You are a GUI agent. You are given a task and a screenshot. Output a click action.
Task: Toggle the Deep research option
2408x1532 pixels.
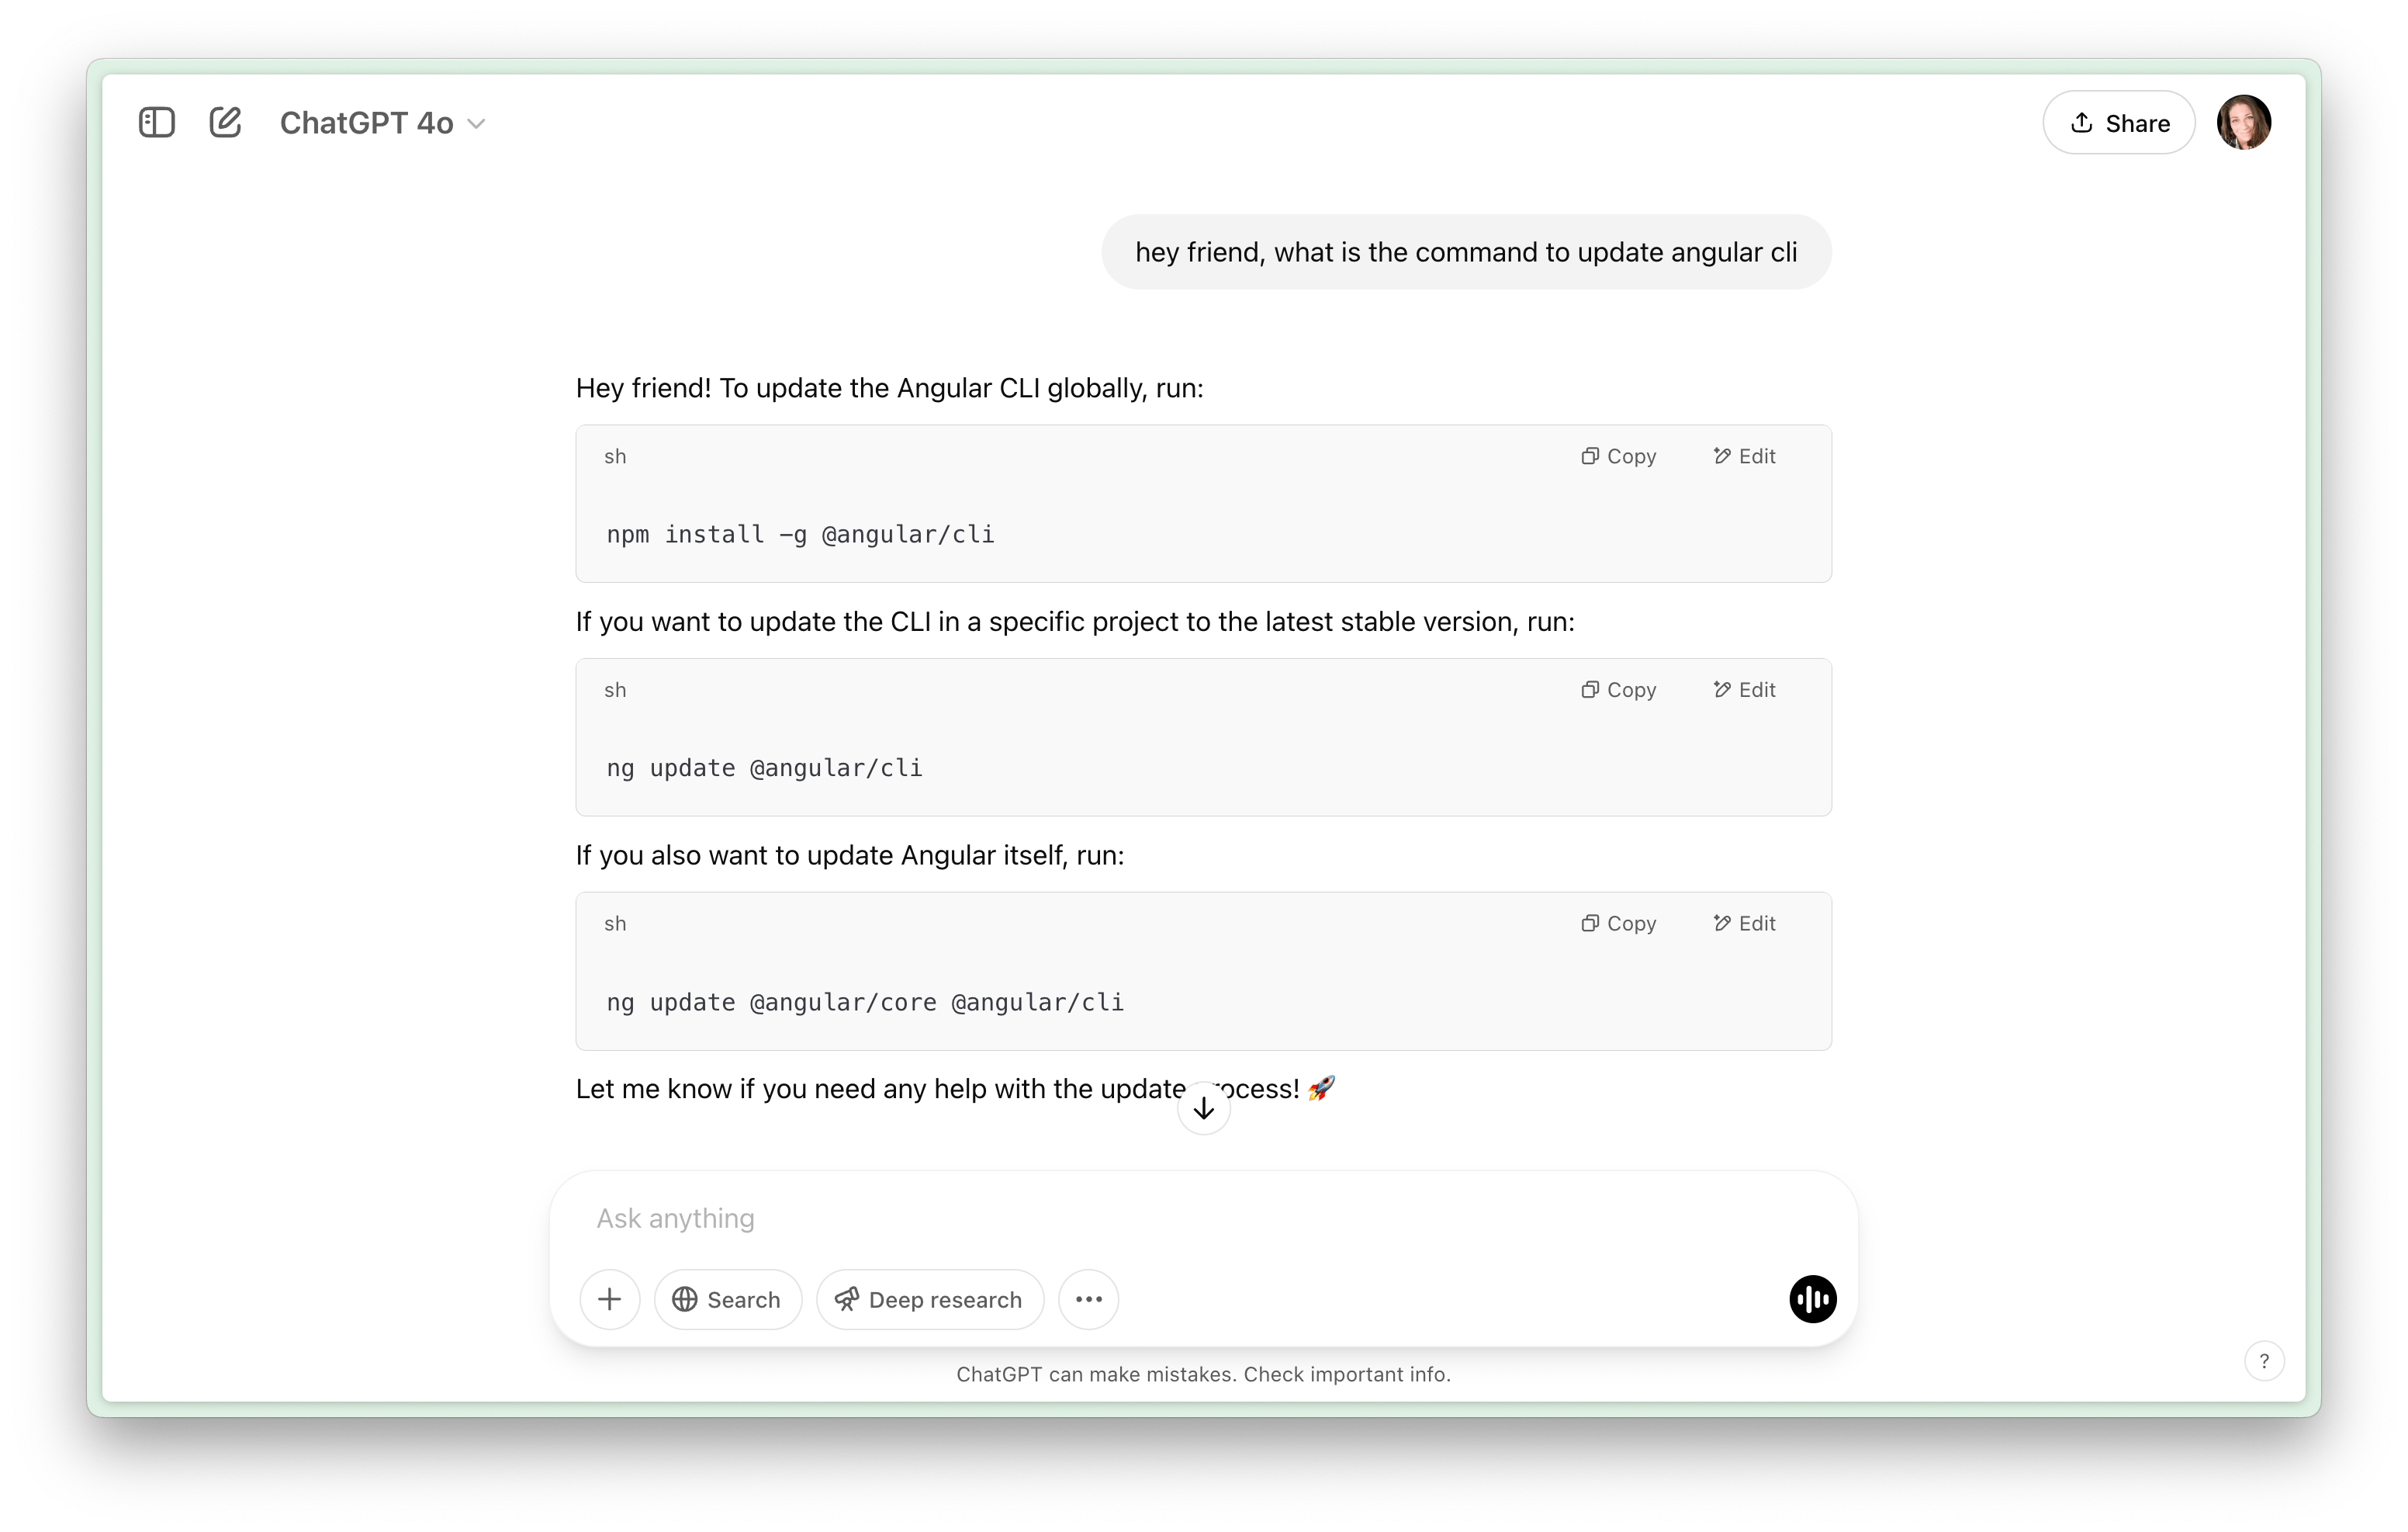929,1299
